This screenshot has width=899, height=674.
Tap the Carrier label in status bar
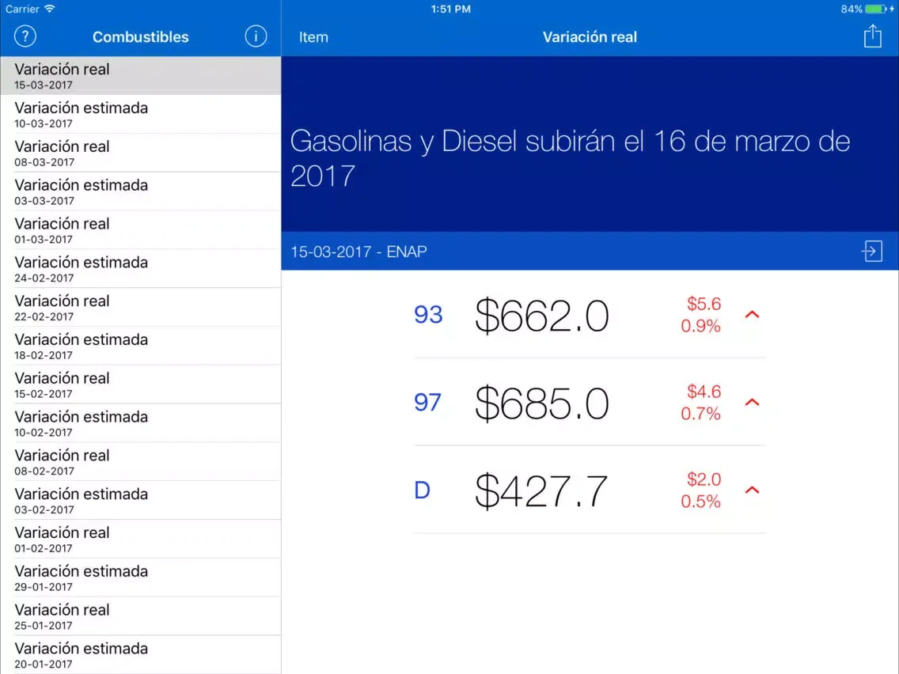coord(22,9)
